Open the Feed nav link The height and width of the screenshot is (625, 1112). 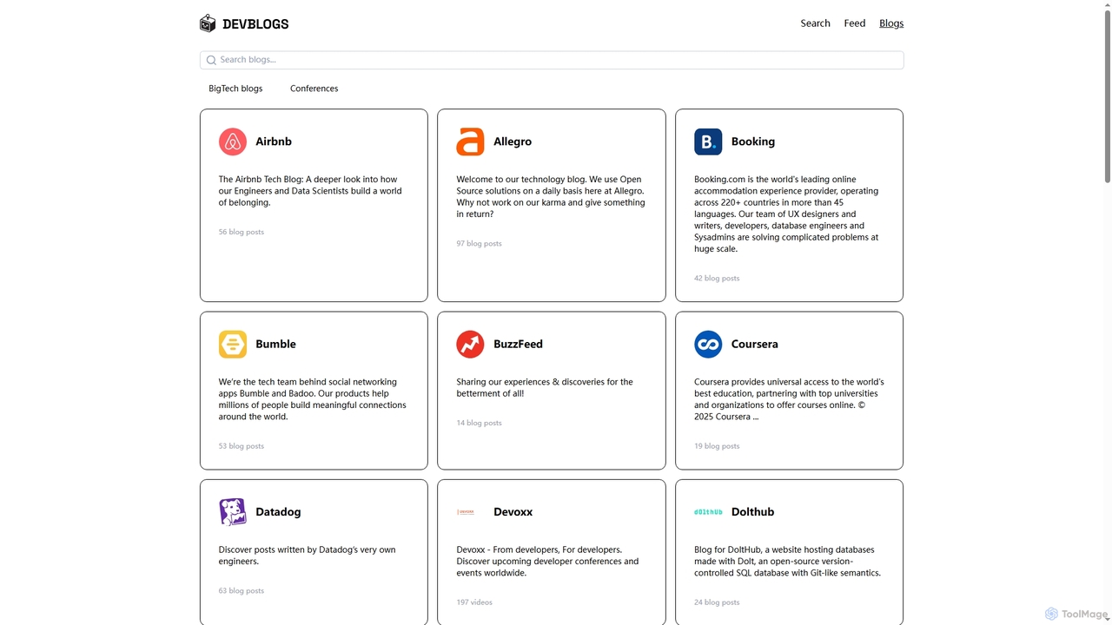tap(855, 23)
